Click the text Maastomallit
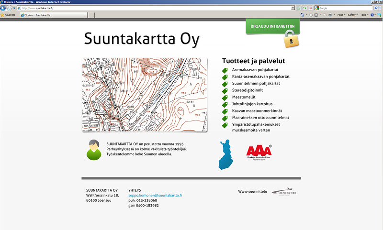Viewport: 383px width, 230px height. [244, 97]
